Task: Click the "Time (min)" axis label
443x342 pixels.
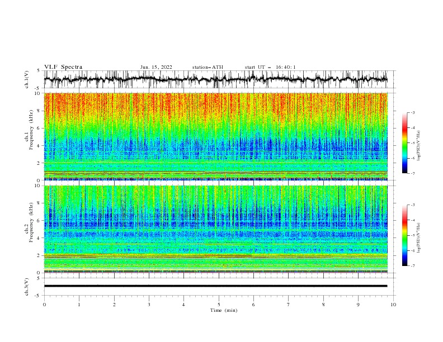Action: (224, 310)
